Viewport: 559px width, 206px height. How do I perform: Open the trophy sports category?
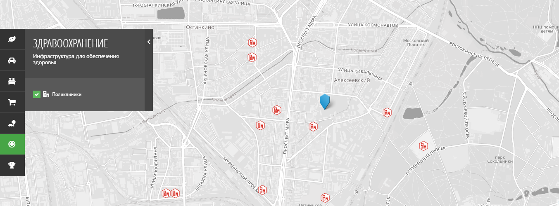pyautogui.click(x=12, y=165)
